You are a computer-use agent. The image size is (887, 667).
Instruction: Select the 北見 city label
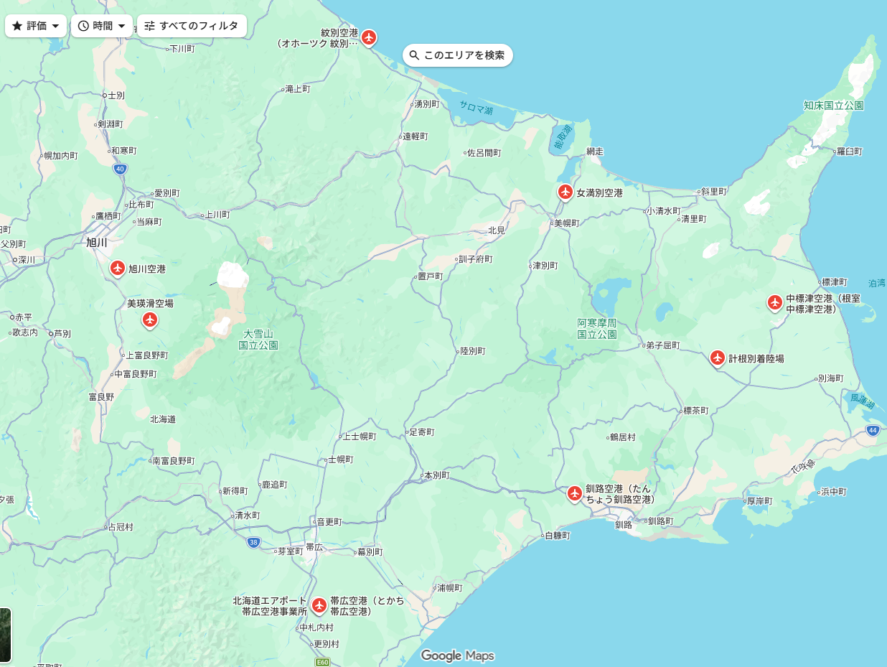[497, 230]
